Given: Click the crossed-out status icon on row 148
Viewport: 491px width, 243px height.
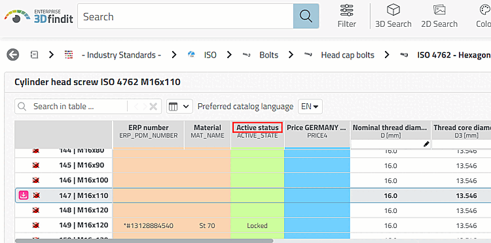Looking at the screenshot, I should (x=36, y=210).
